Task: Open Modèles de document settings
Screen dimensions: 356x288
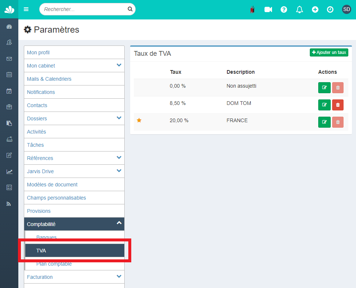Action: coord(74,185)
